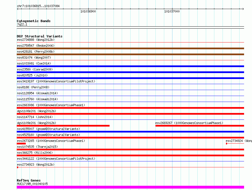This screenshot has width=252, height=190.
Task: Click the 101037000 ruler position label
Action: [172, 11]
